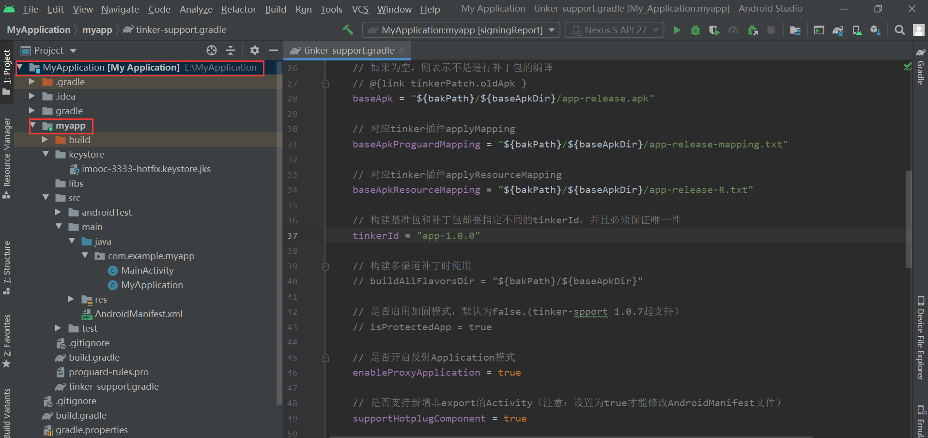Screen dimensions: 928x438
Task: Open Project Structure toolbar icon
Action: (795, 30)
